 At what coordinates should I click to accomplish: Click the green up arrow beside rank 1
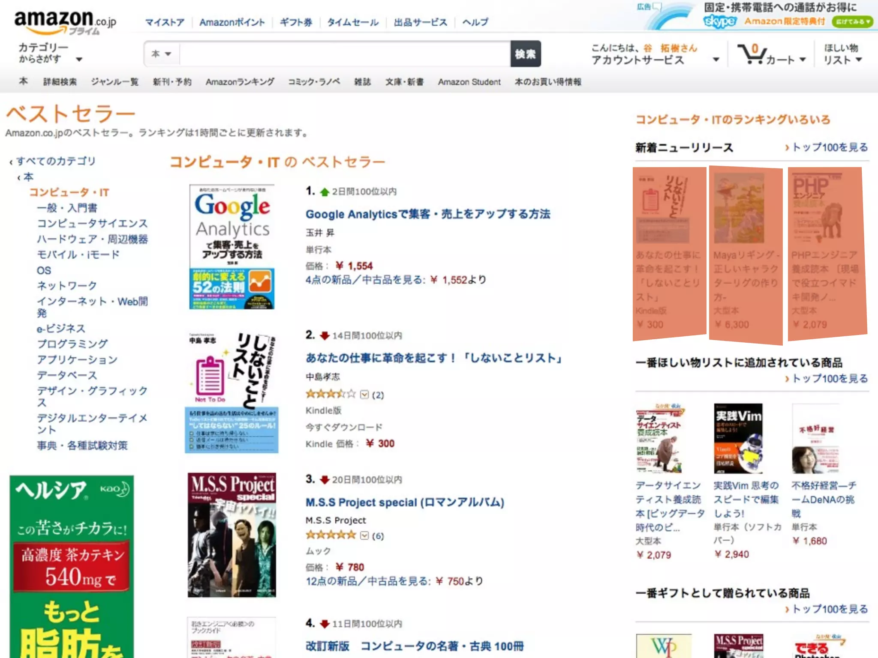point(325,192)
